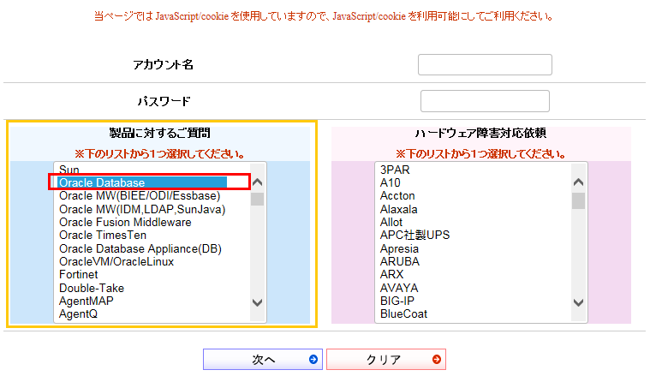Image resolution: width=650 pixels, height=376 pixels.
Task: Select Oracle MW(BIEE/ODI/Essbase) entry
Action: 141,195
